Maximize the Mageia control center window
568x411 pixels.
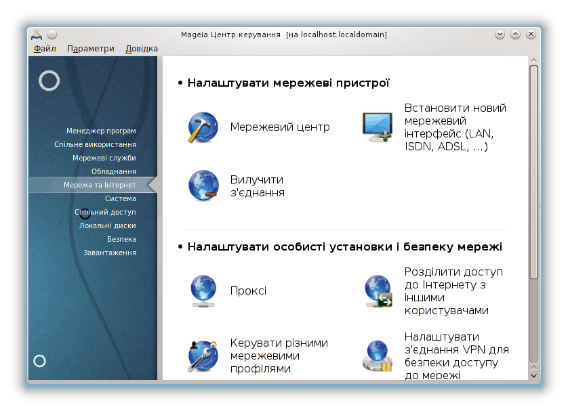(x=516, y=35)
